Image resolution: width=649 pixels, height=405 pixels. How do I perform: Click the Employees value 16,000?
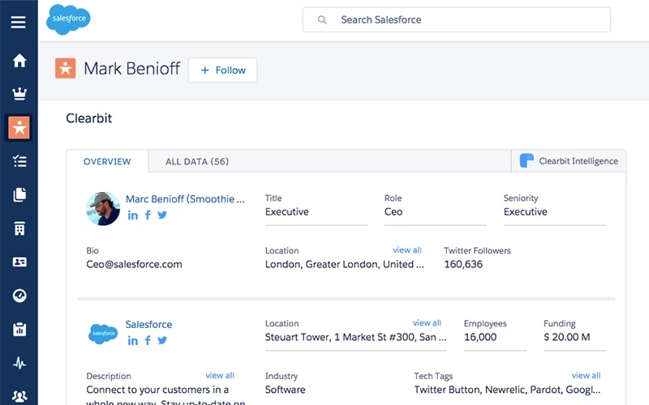pyautogui.click(x=480, y=337)
